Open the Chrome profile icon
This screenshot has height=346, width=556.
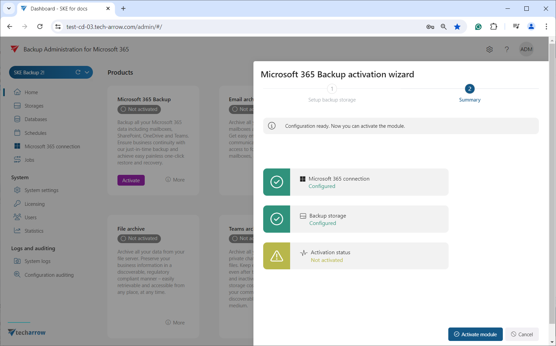(x=531, y=27)
